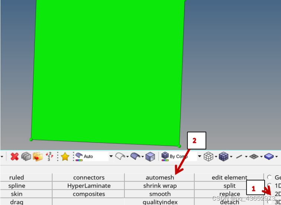Open the connectors panel
Image resolution: width=281 pixels, height=205 pixels.
pos(89,178)
